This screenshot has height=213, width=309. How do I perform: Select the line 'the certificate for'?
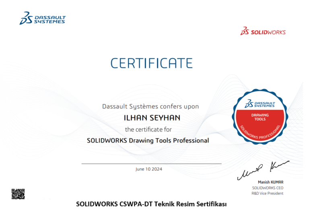click(x=148, y=129)
